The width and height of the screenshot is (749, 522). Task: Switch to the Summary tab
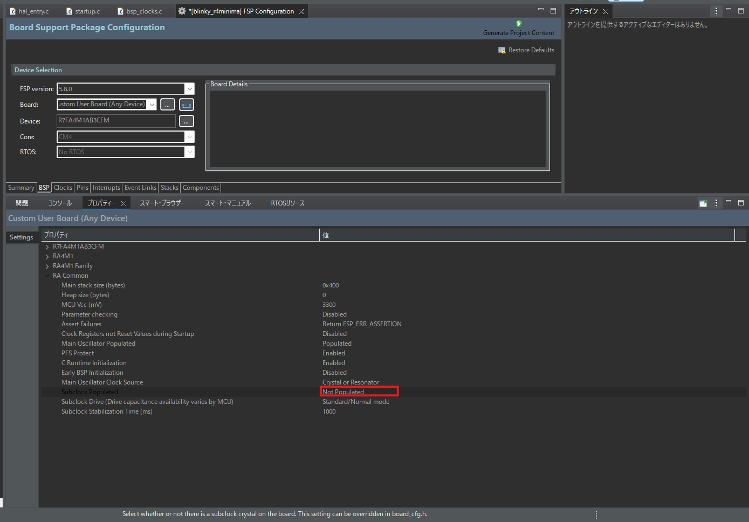point(21,188)
